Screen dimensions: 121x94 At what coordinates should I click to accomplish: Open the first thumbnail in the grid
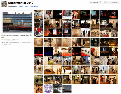39,14
